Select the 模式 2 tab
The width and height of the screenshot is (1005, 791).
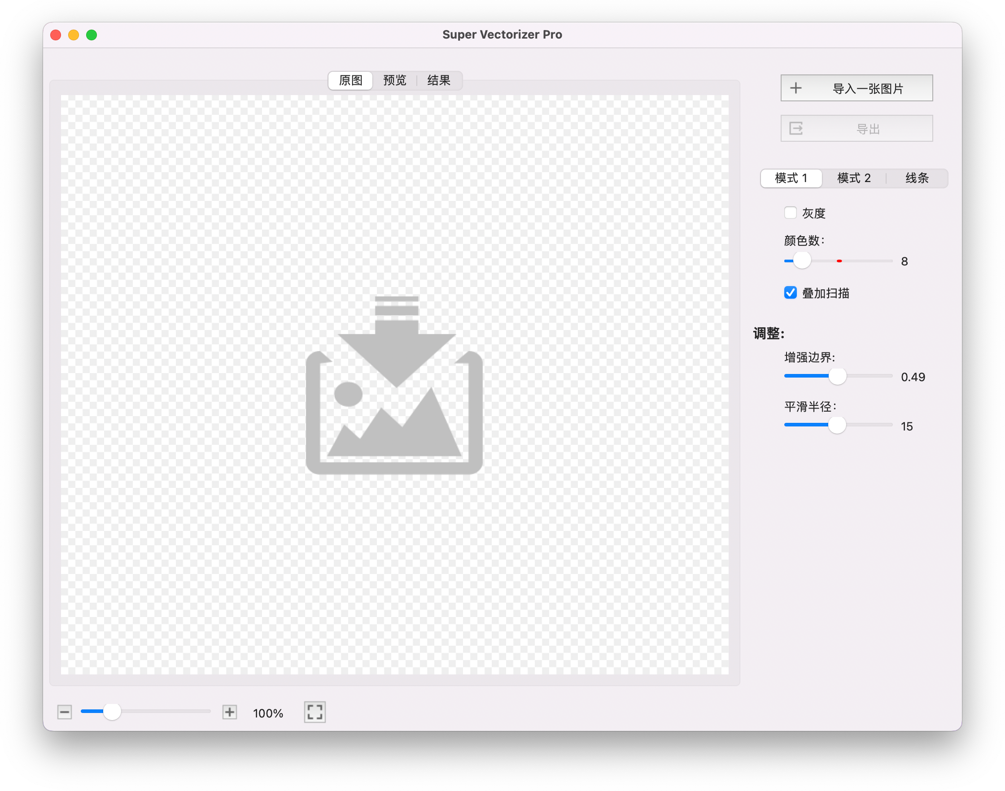(x=854, y=178)
